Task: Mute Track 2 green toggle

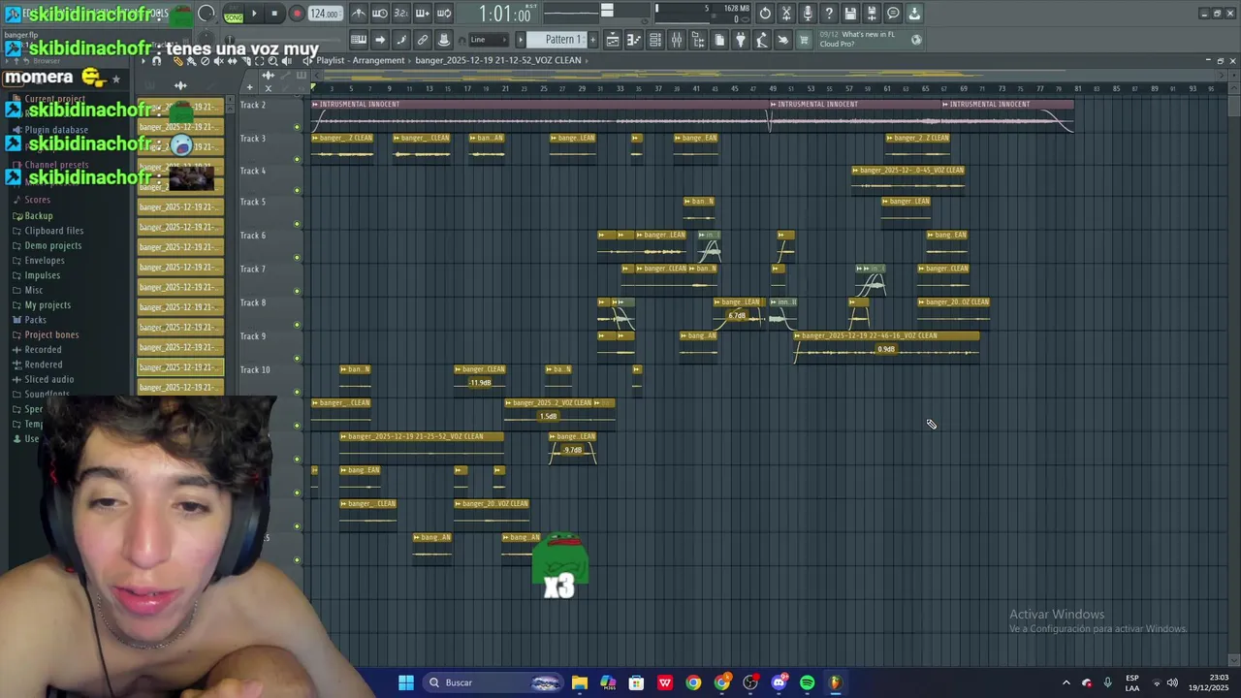Action: pos(298,127)
